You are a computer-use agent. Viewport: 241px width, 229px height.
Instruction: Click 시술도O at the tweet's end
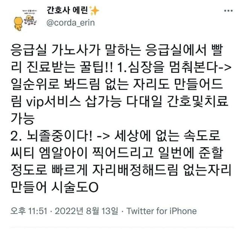click(x=75, y=187)
